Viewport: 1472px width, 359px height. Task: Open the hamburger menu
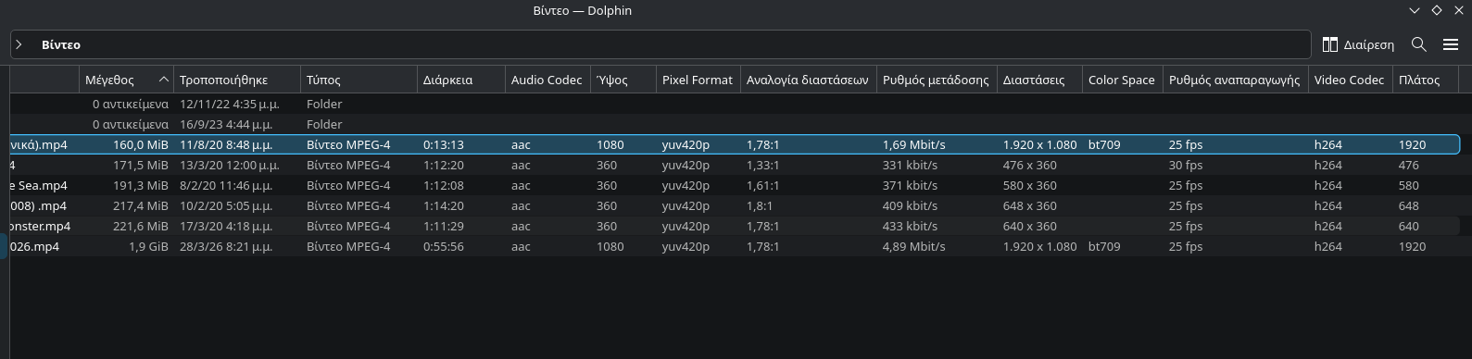point(1451,44)
